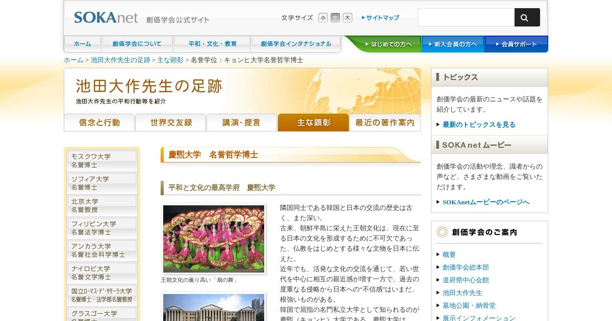Open the 概要 link

point(449,255)
